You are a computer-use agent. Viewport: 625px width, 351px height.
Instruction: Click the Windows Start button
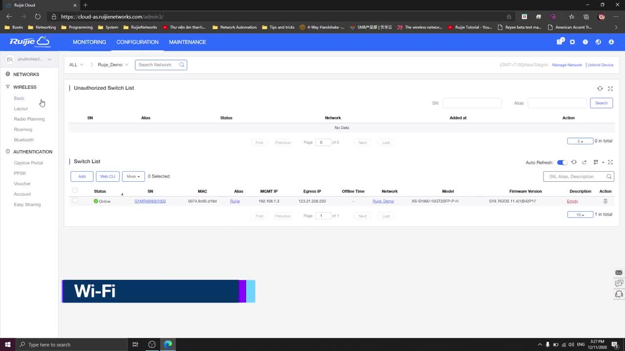[8, 345]
